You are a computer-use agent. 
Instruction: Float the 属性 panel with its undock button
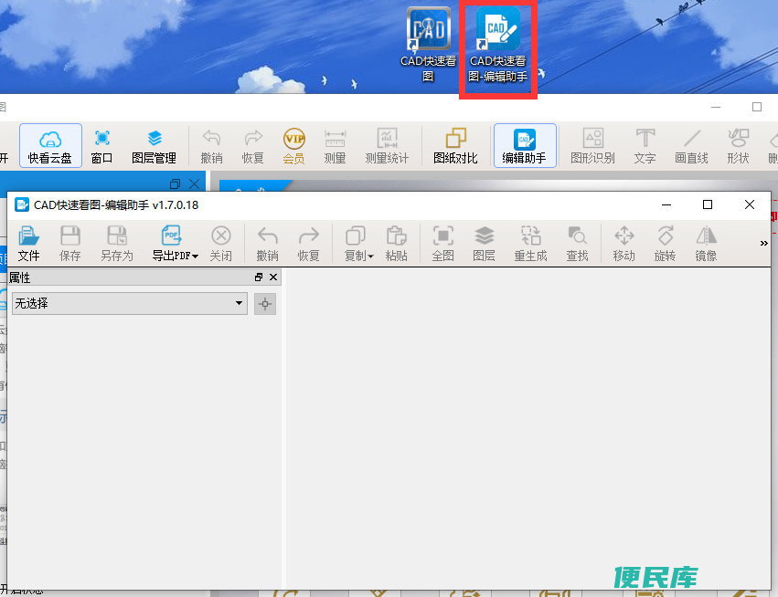[259, 278]
